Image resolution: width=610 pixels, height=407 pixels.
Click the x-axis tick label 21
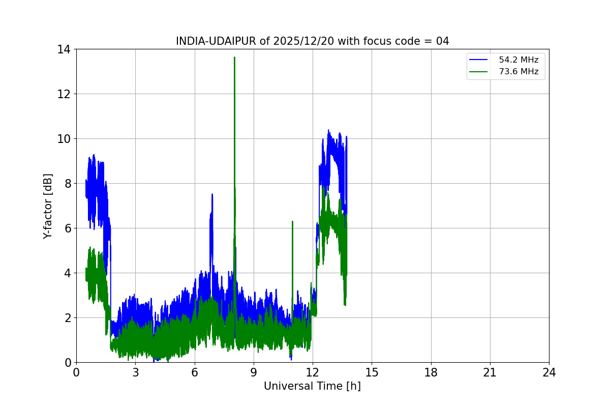(490, 372)
